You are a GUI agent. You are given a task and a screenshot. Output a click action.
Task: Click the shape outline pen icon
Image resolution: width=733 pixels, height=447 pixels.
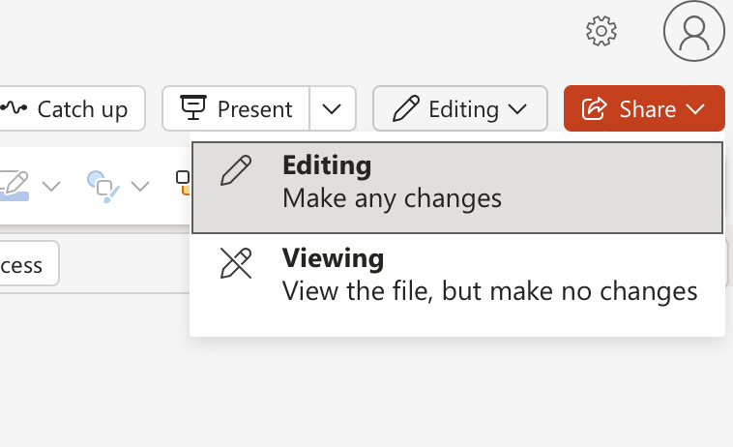pyautogui.click(x=14, y=184)
